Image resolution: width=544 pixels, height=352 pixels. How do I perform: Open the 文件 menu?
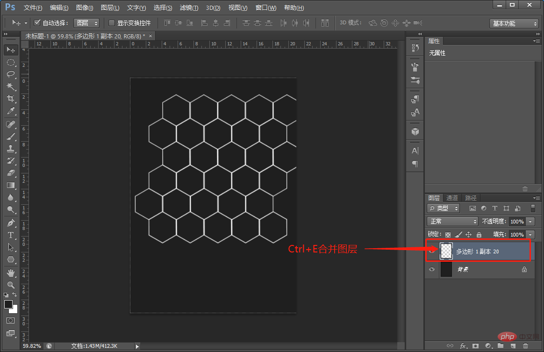tap(33, 7)
